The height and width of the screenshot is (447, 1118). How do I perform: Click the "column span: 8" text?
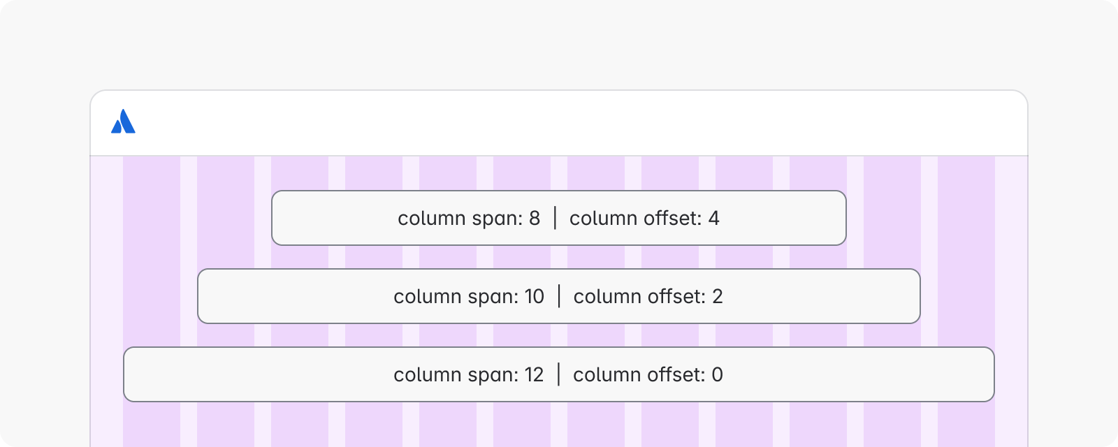(469, 219)
